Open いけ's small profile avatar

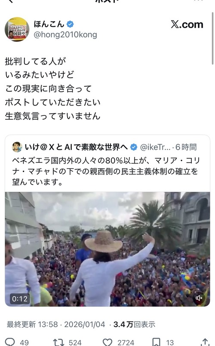pos(17,147)
